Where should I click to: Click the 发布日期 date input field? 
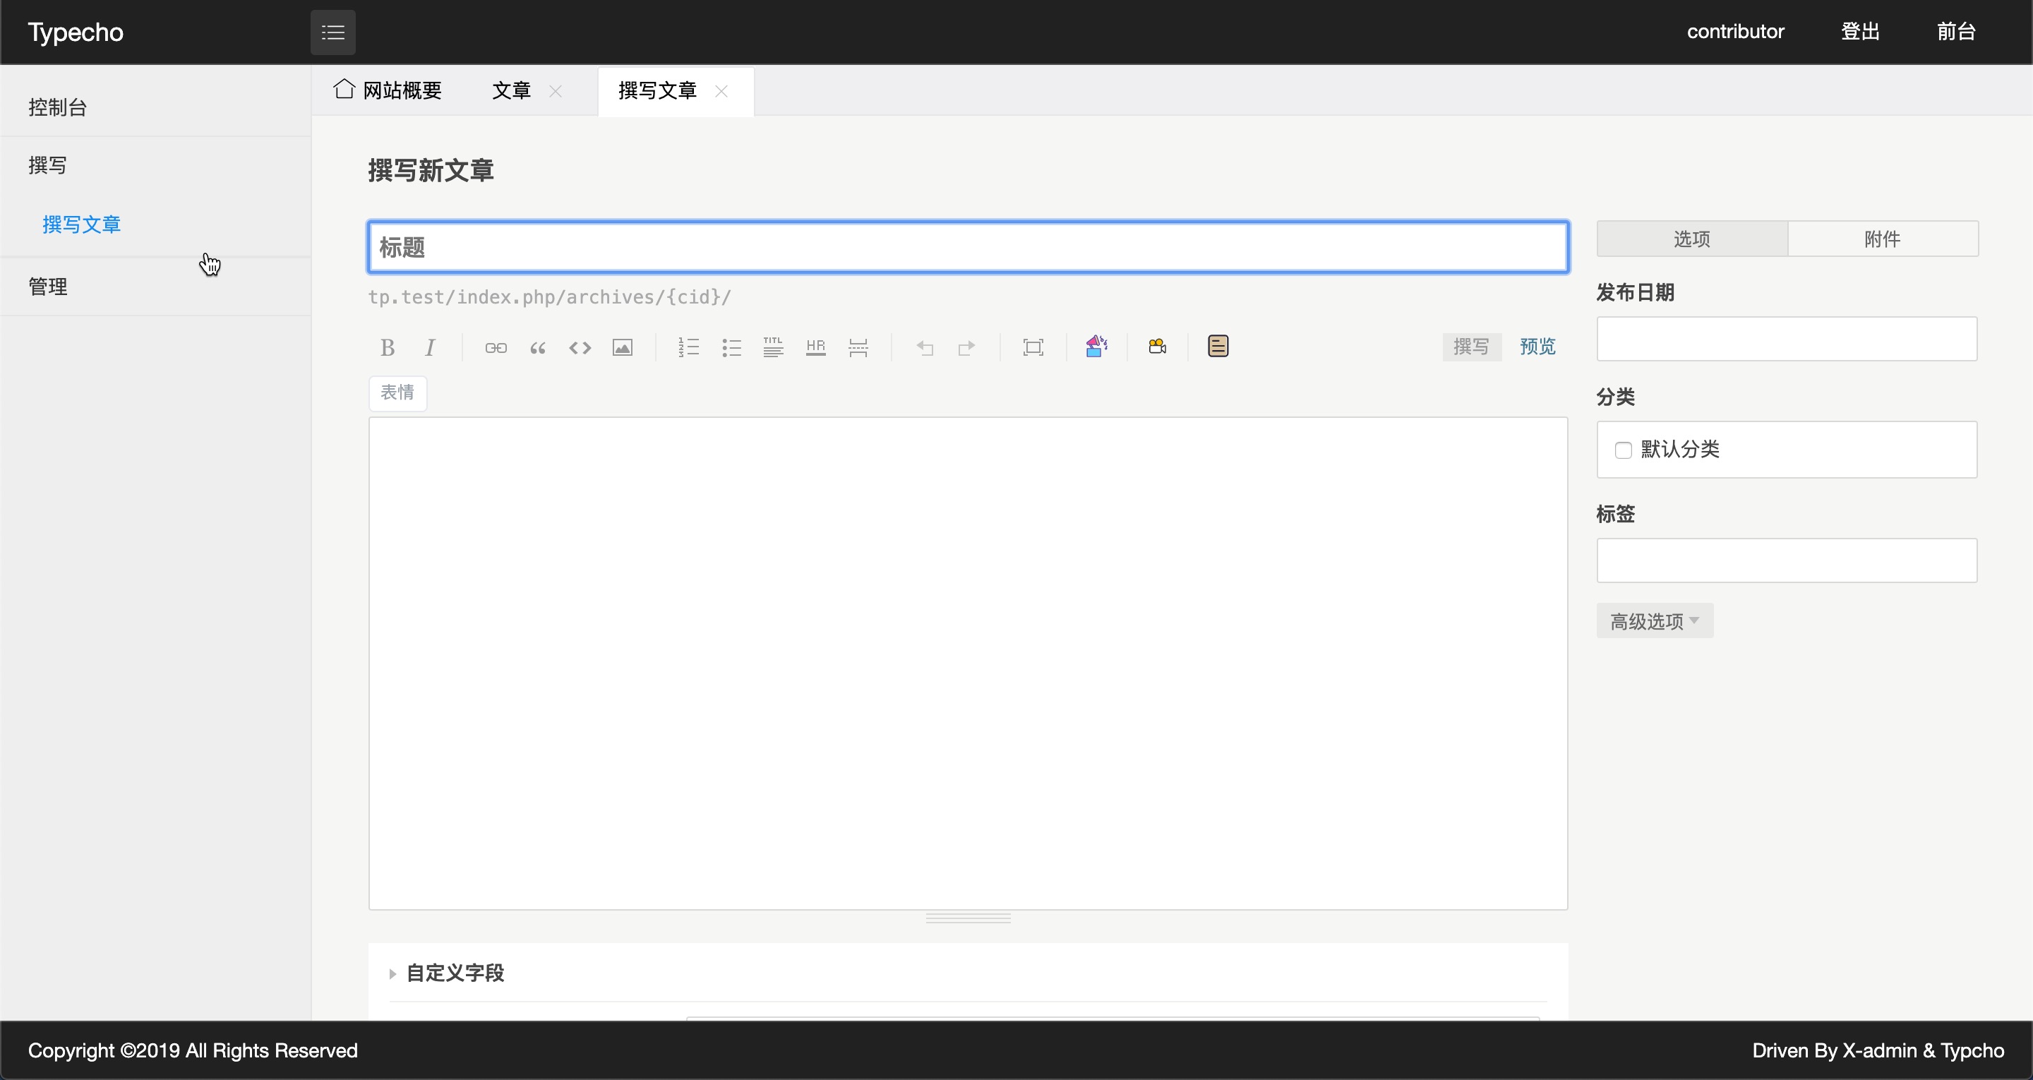1786,340
